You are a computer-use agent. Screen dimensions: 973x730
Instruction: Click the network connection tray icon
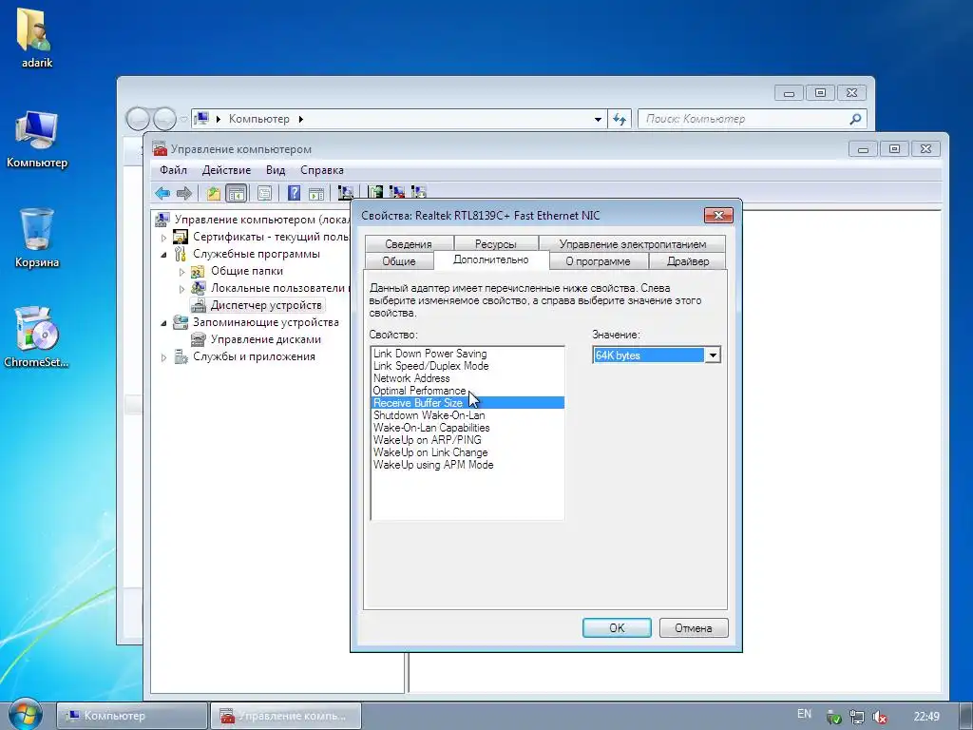(x=857, y=717)
